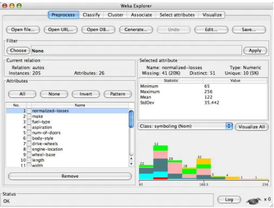Screen dimensions: 274x208
Task: Go to the Select attributes tab
Action: pyautogui.click(x=177, y=15)
